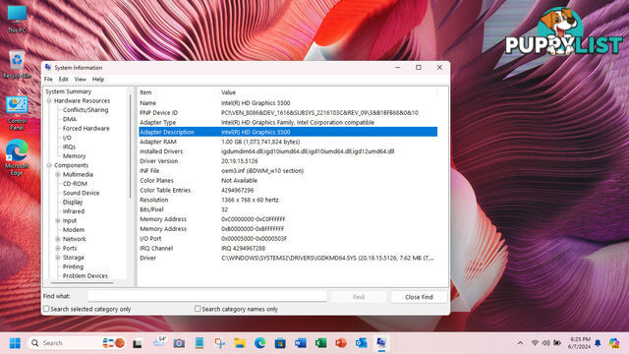Open Wi-Fi network tray icon
Screen dimensions: 629x354
tap(535, 343)
